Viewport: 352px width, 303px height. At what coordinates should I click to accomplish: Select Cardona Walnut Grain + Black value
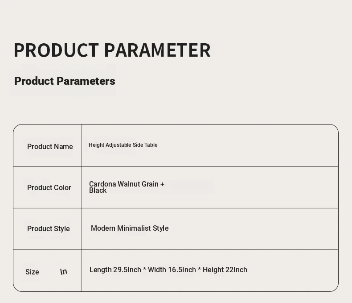(x=127, y=187)
